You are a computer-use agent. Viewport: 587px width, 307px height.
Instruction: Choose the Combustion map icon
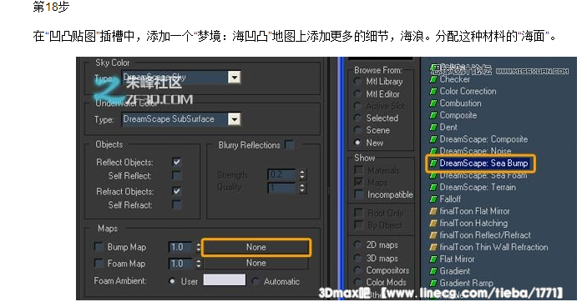[433, 103]
